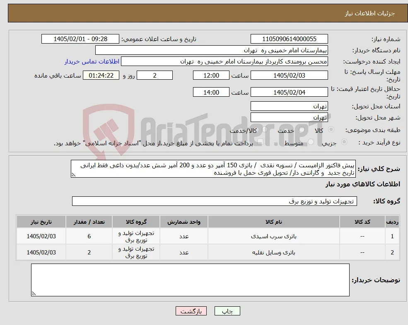Click the delivery city field تهران
The width and height of the screenshot is (408, 325).
pos(289,117)
